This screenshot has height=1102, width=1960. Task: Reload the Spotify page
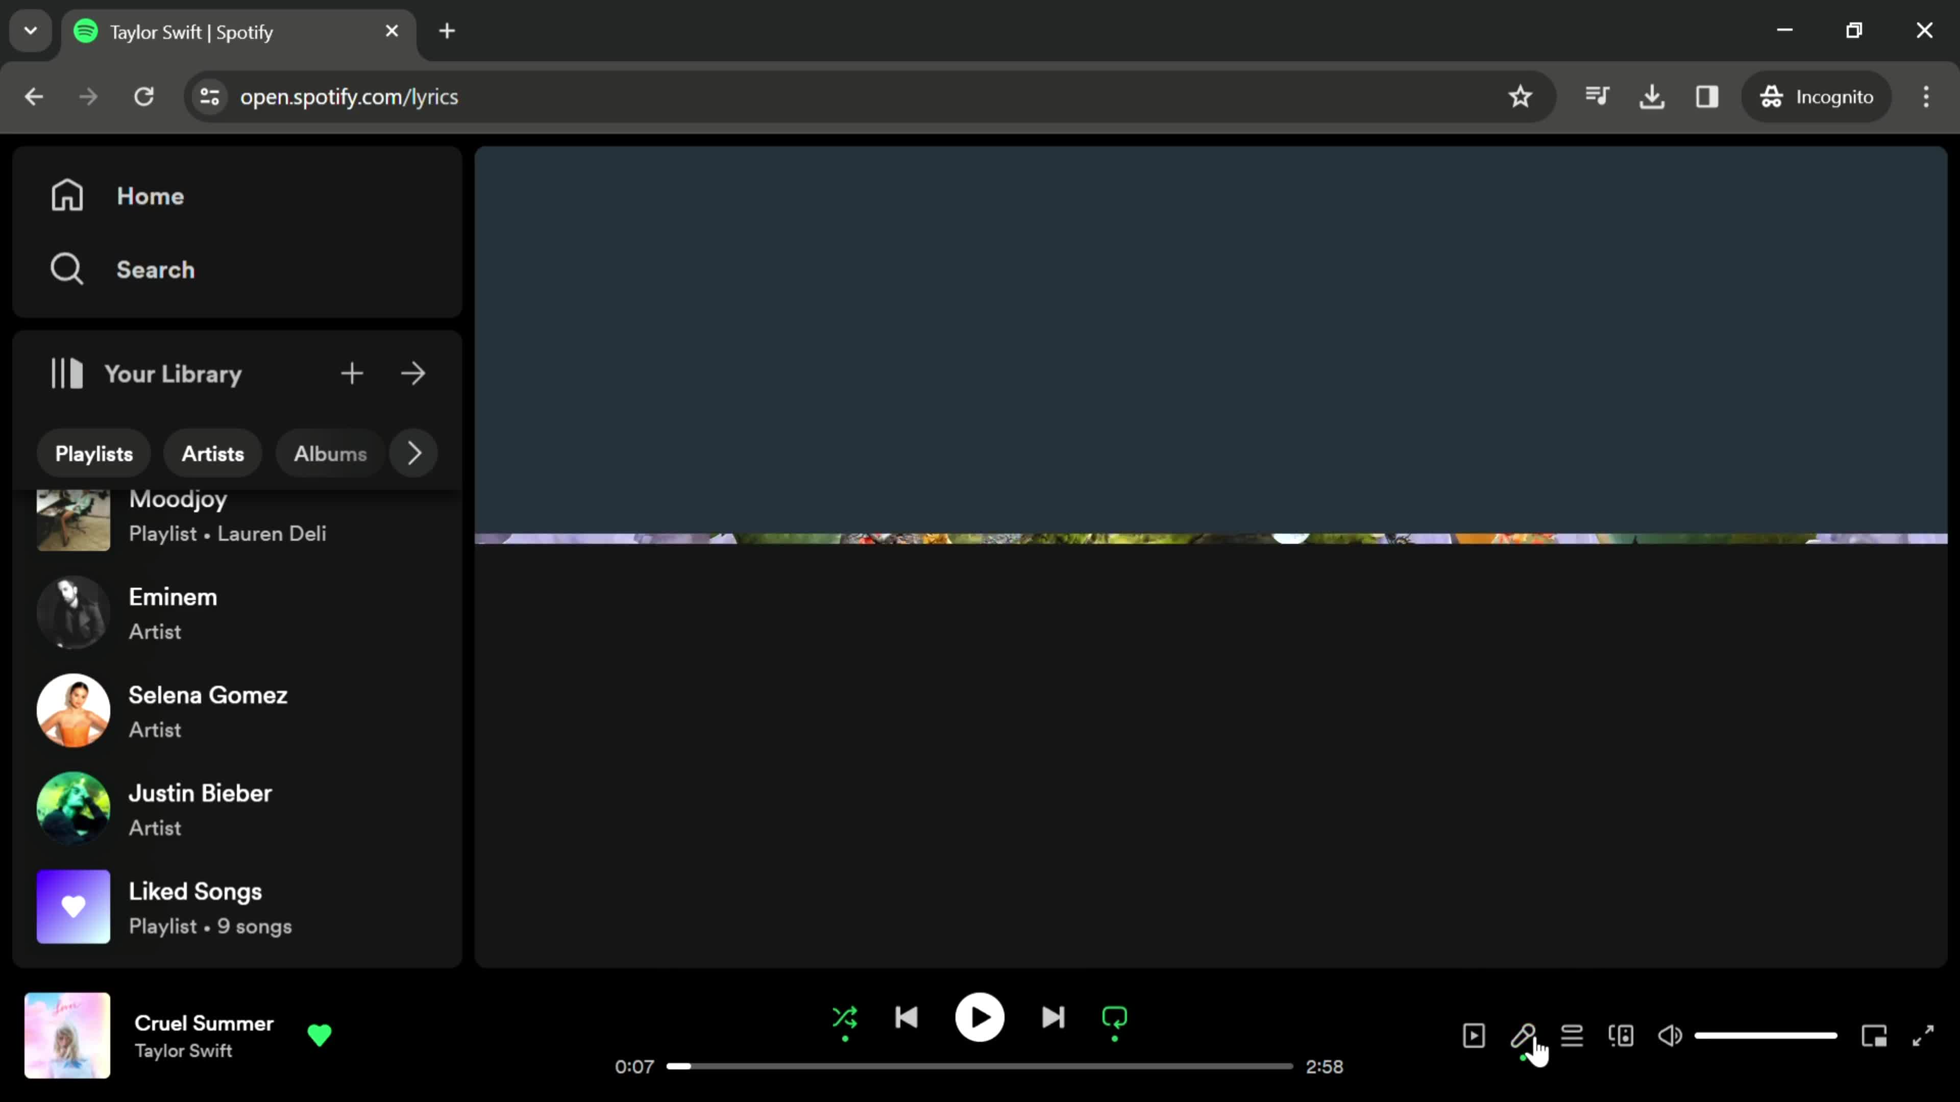pos(144,96)
